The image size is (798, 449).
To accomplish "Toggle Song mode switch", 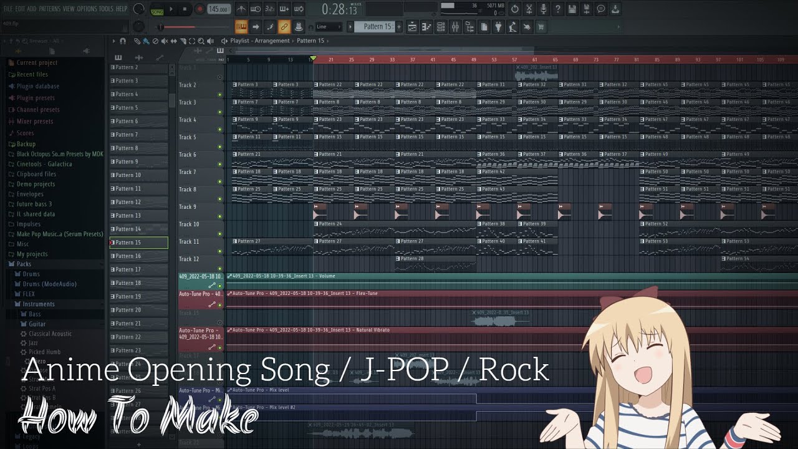I will point(156,9).
